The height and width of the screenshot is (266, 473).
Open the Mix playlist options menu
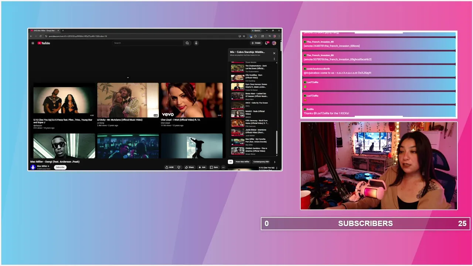274,59
